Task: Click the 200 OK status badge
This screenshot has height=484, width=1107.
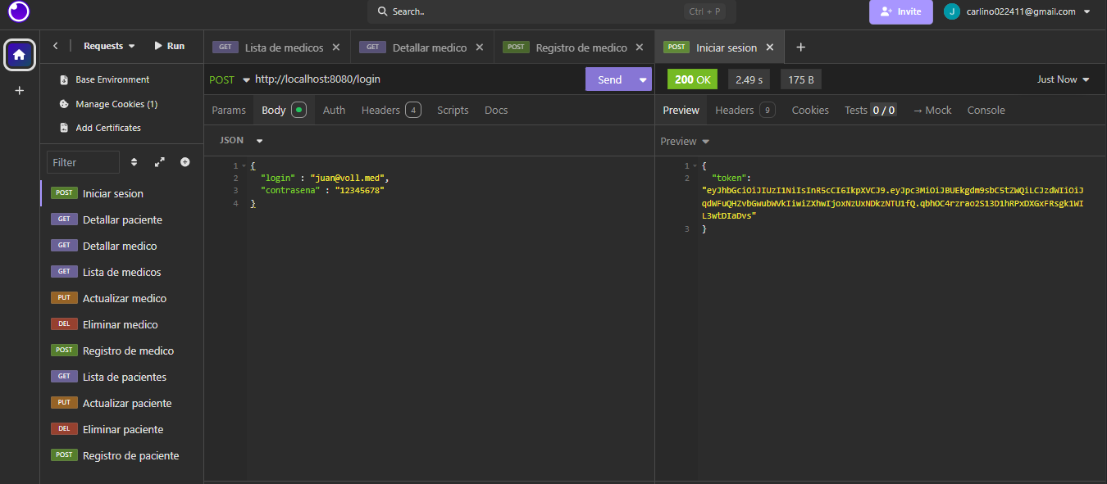Action: pos(693,79)
